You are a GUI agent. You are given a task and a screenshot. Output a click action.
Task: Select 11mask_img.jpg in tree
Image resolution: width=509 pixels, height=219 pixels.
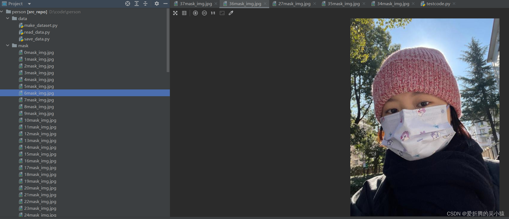40,127
